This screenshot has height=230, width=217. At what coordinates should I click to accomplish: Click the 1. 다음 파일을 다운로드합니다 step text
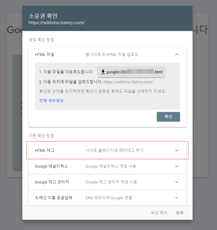[x=66, y=72]
